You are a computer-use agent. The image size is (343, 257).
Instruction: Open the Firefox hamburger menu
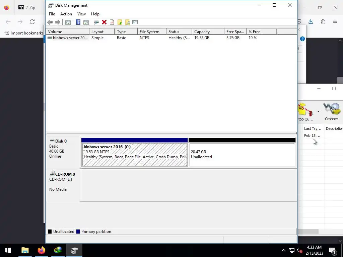coord(335,21)
